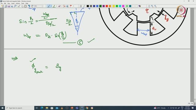Pick the teal ink color
The width and height of the screenshot is (196, 110).
(130, 6)
